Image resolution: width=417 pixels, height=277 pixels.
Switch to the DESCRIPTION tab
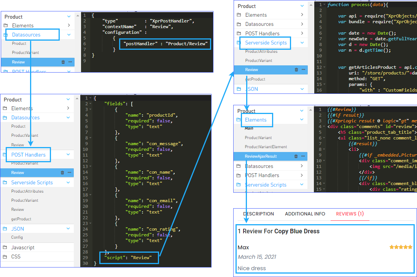[258, 214]
